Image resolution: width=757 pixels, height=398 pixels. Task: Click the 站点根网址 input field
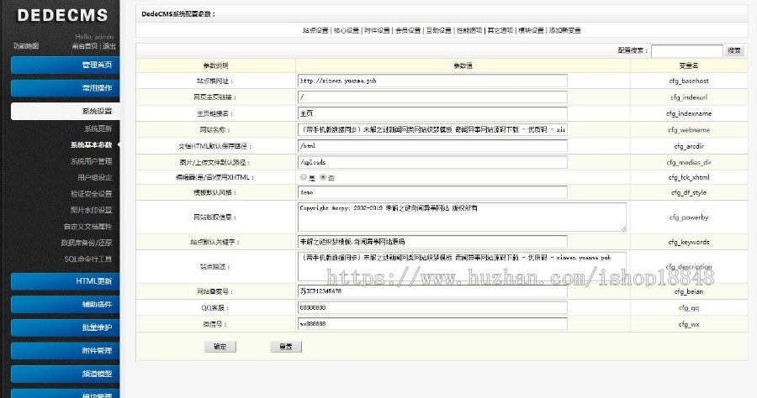(432, 81)
